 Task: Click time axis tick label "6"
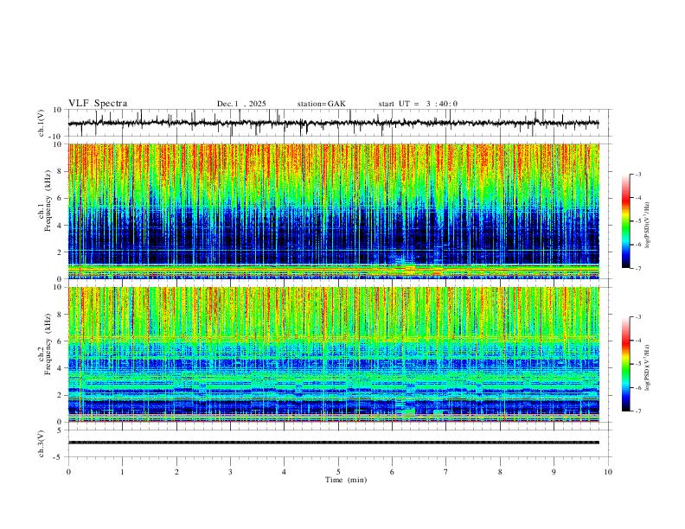(392, 472)
